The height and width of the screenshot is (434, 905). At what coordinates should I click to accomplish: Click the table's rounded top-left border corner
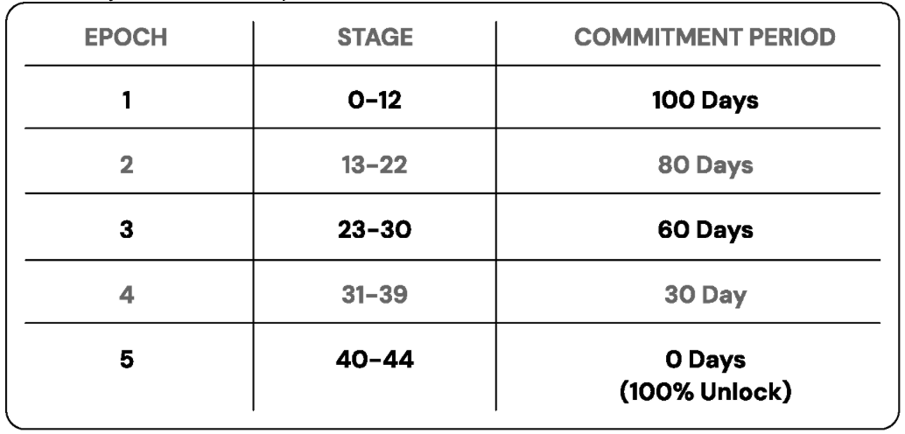[11, 8]
